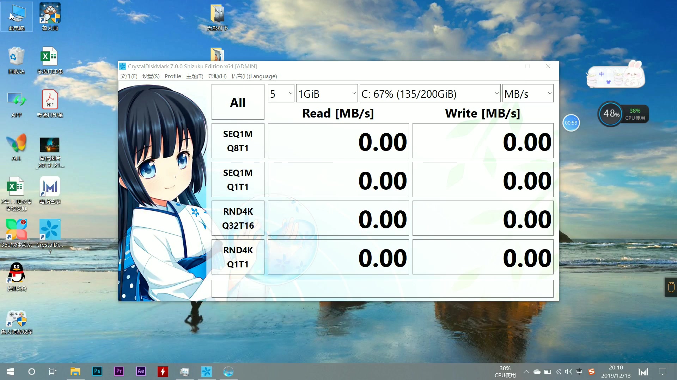Open the Recycle Bin icon
This screenshot has width=677, height=380.
coord(16,56)
